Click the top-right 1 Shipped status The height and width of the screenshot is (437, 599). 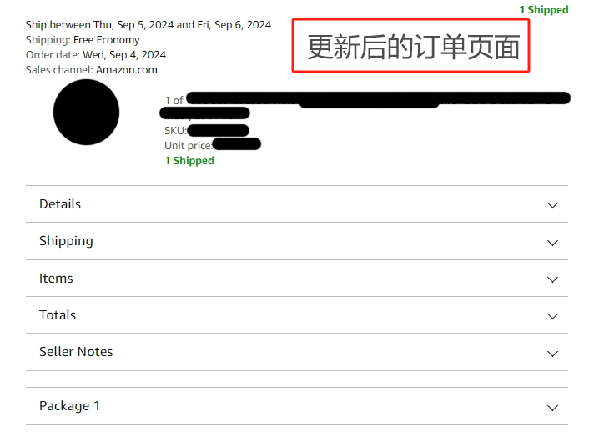pyautogui.click(x=544, y=10)
